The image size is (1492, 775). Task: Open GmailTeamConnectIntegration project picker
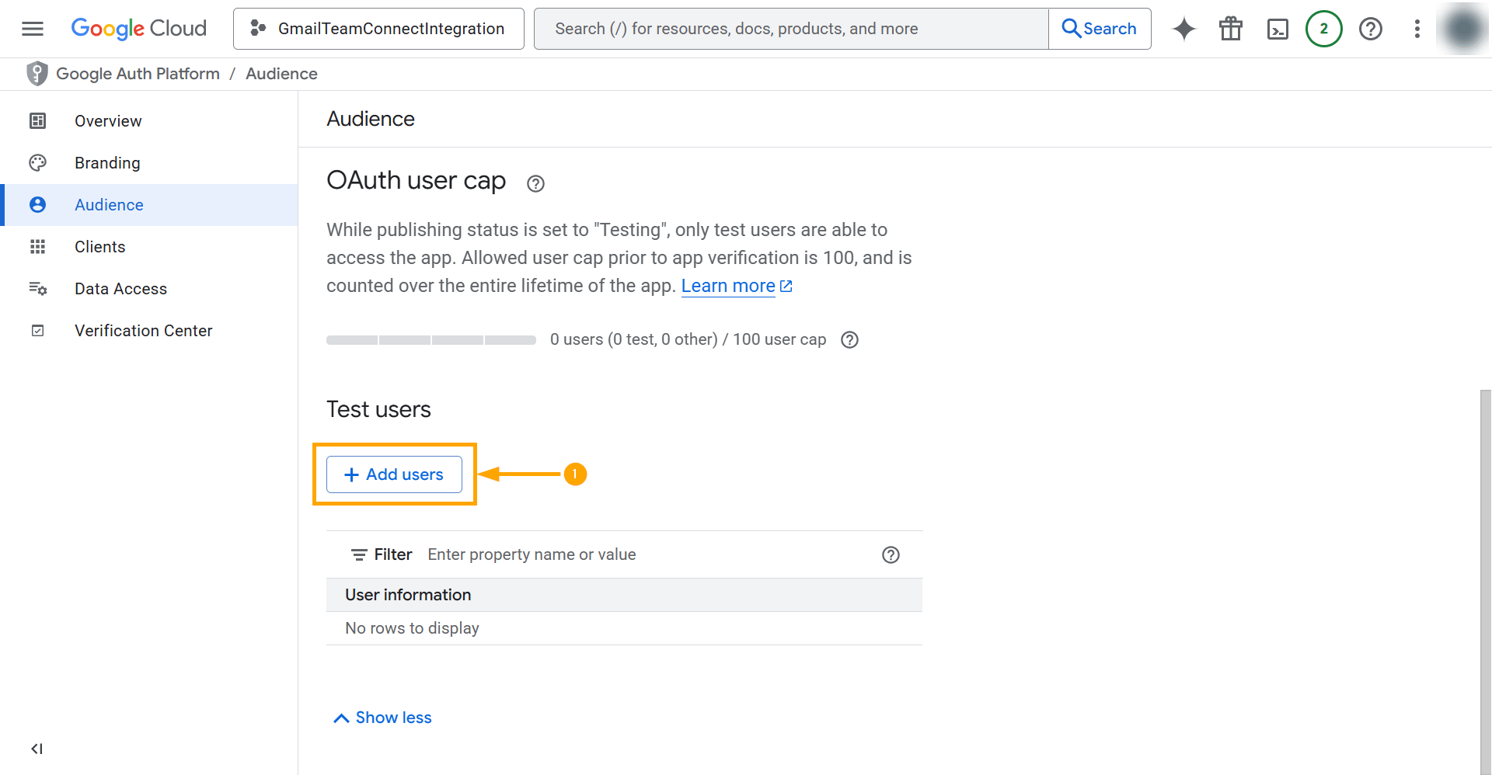point(378,29)
